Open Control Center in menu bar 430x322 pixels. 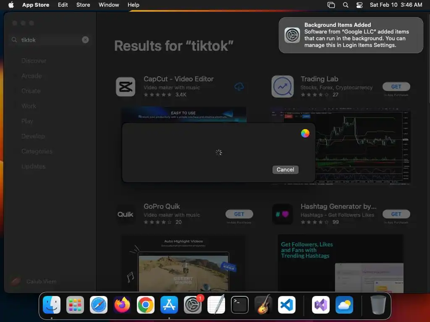click(x=359, y=5)
